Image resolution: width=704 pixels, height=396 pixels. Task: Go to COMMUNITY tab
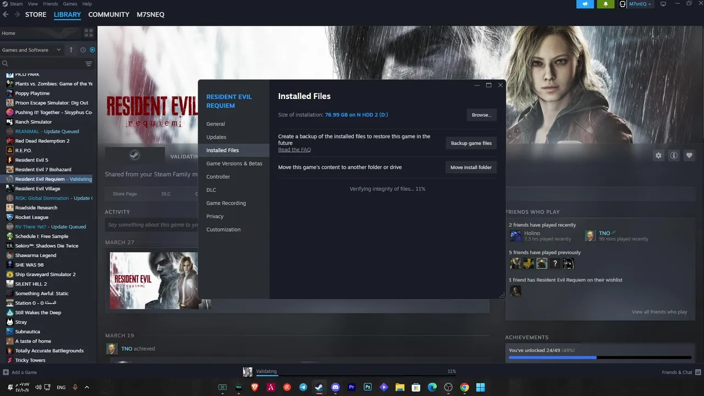tap(109, 14)
